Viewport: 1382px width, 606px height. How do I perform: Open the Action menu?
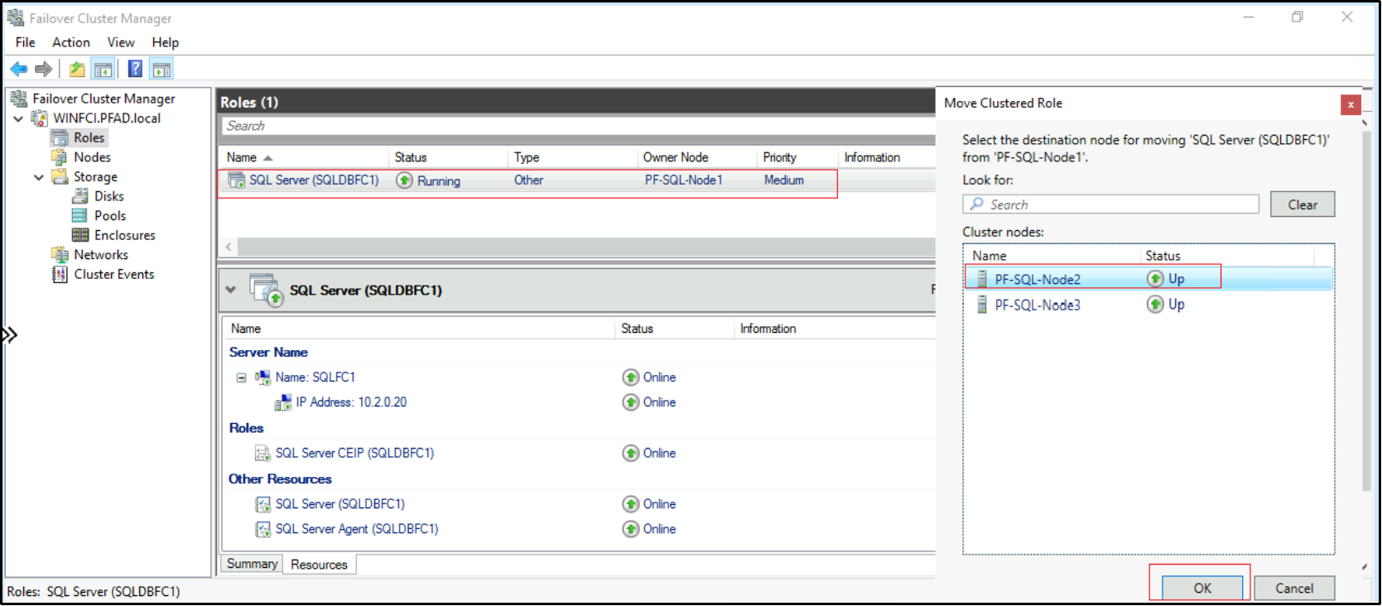click(71, 42)
